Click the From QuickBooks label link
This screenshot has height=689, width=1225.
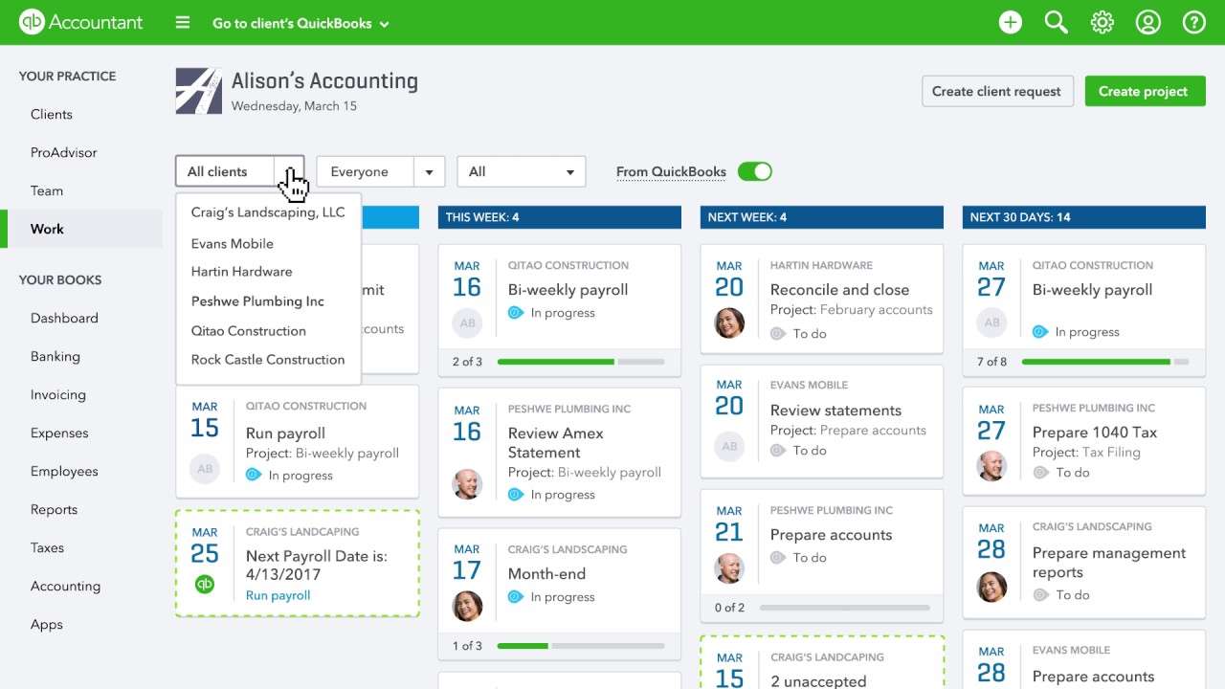tap(671, 172)
